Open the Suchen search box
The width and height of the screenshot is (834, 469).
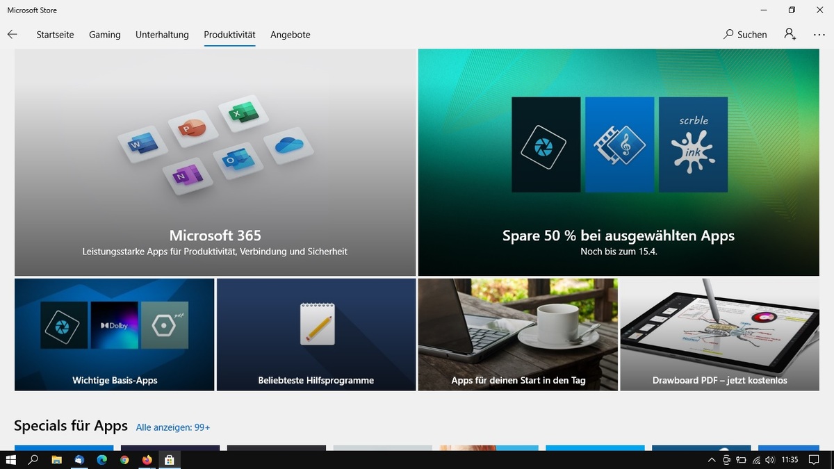click(x=745, y=34)
